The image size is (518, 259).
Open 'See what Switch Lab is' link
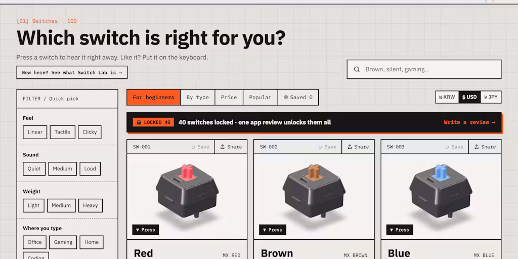pos(72,72)
